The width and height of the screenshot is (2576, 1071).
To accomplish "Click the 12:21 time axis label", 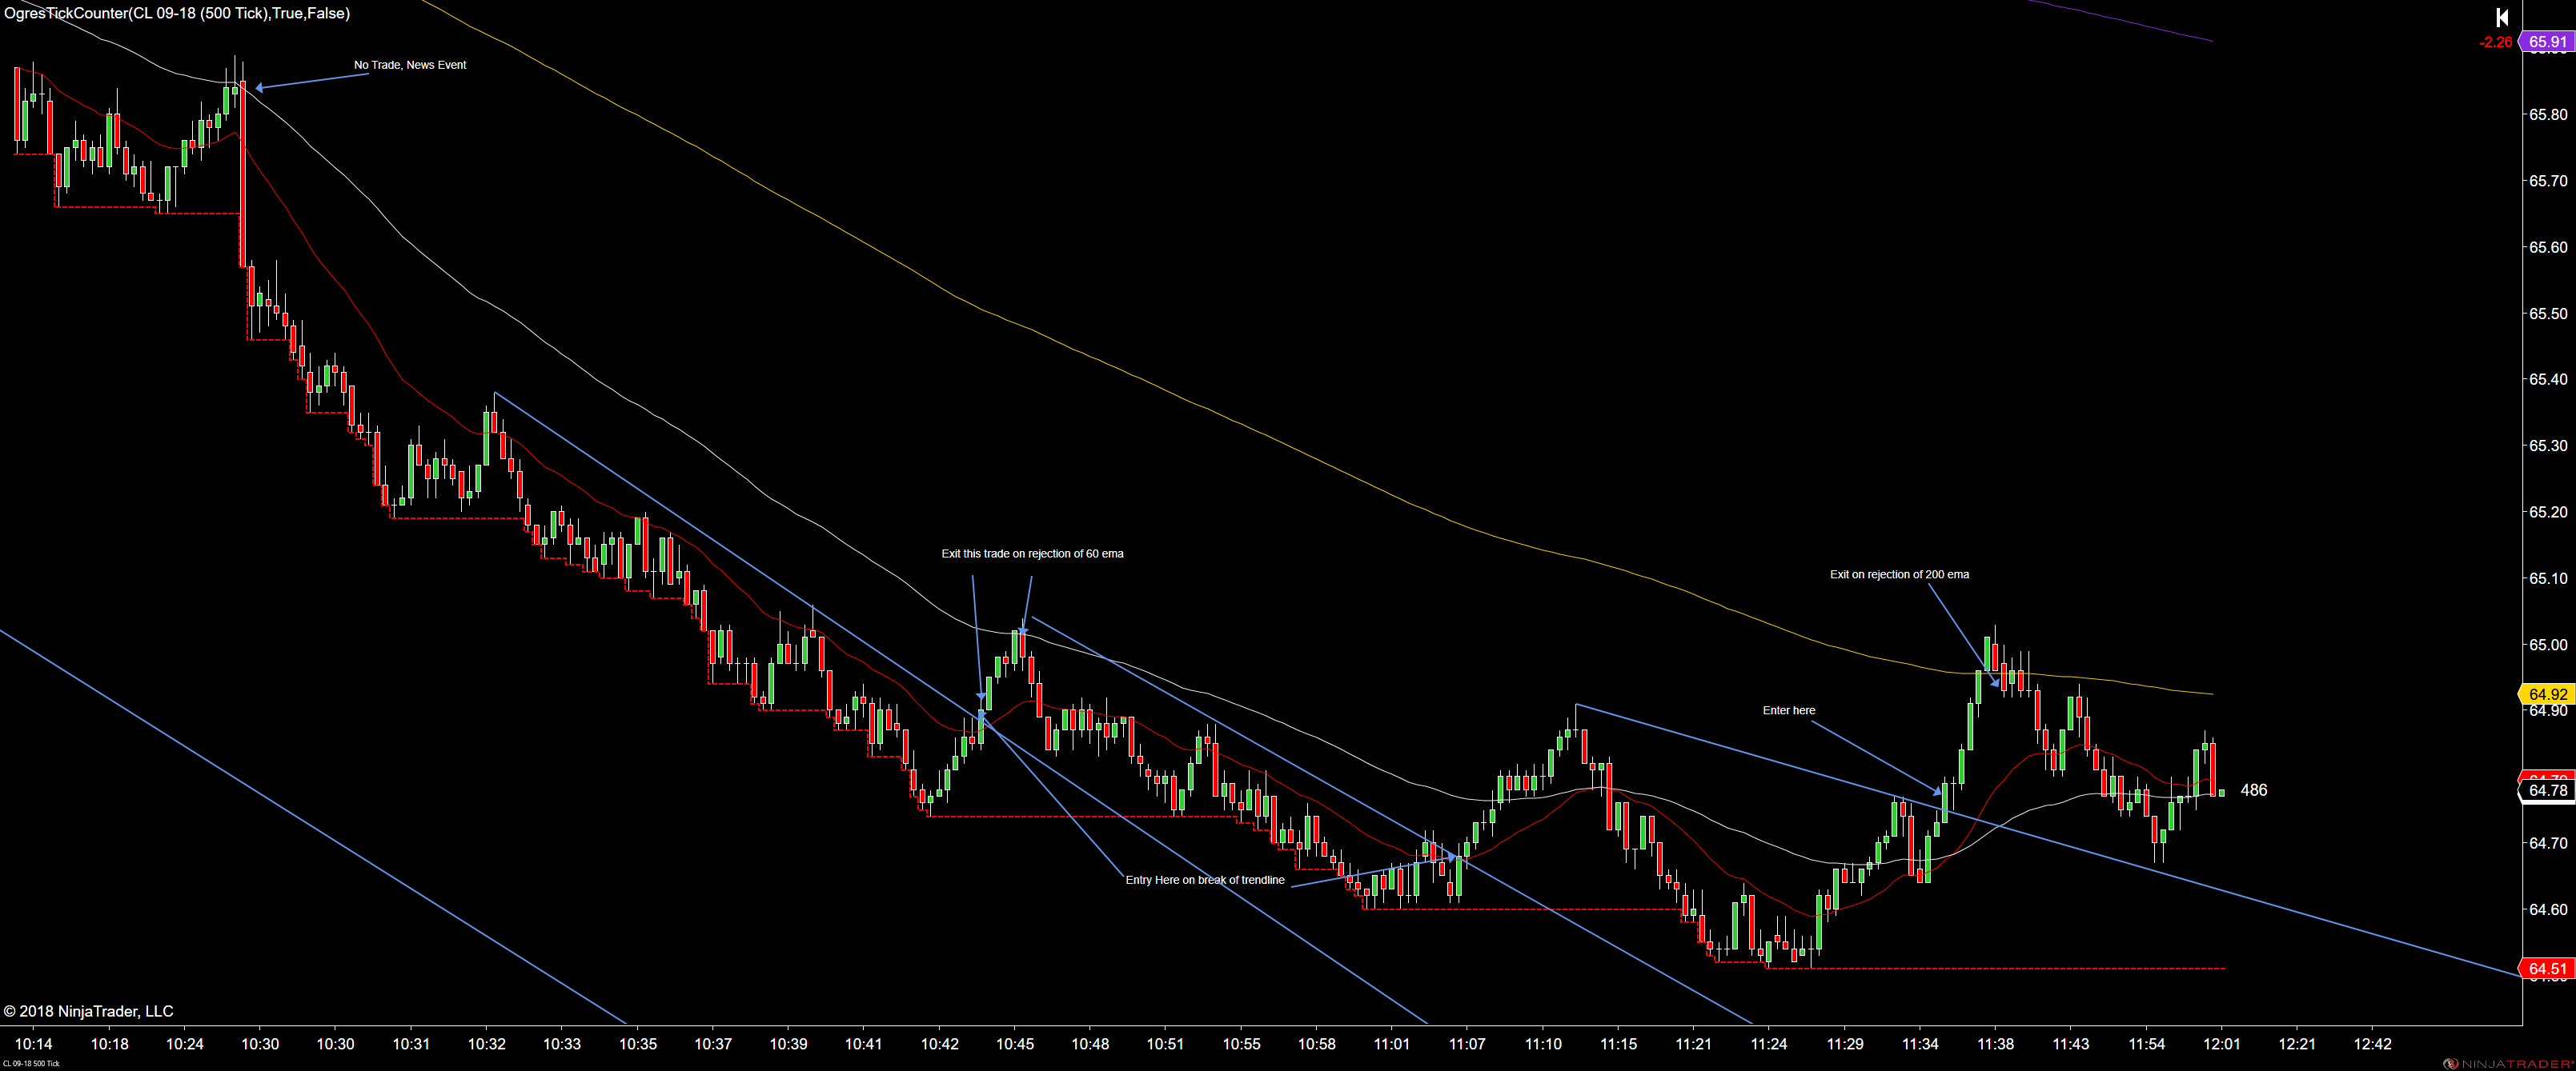I will pyautogui.click(x=2297, y=1044).
